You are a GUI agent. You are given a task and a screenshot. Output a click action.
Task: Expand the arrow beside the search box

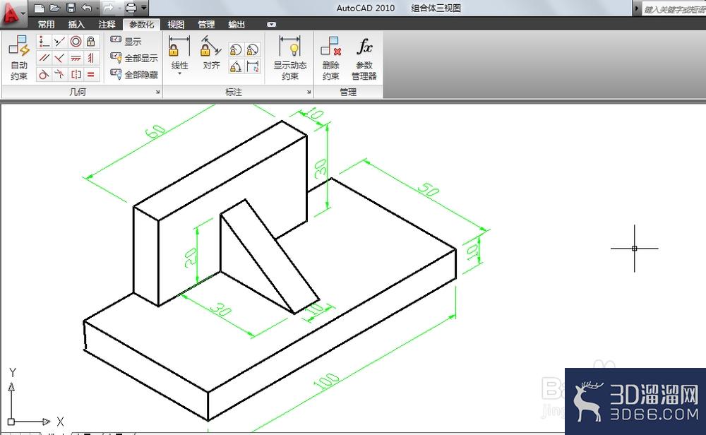pyautogui.click(x=637, y=8)
